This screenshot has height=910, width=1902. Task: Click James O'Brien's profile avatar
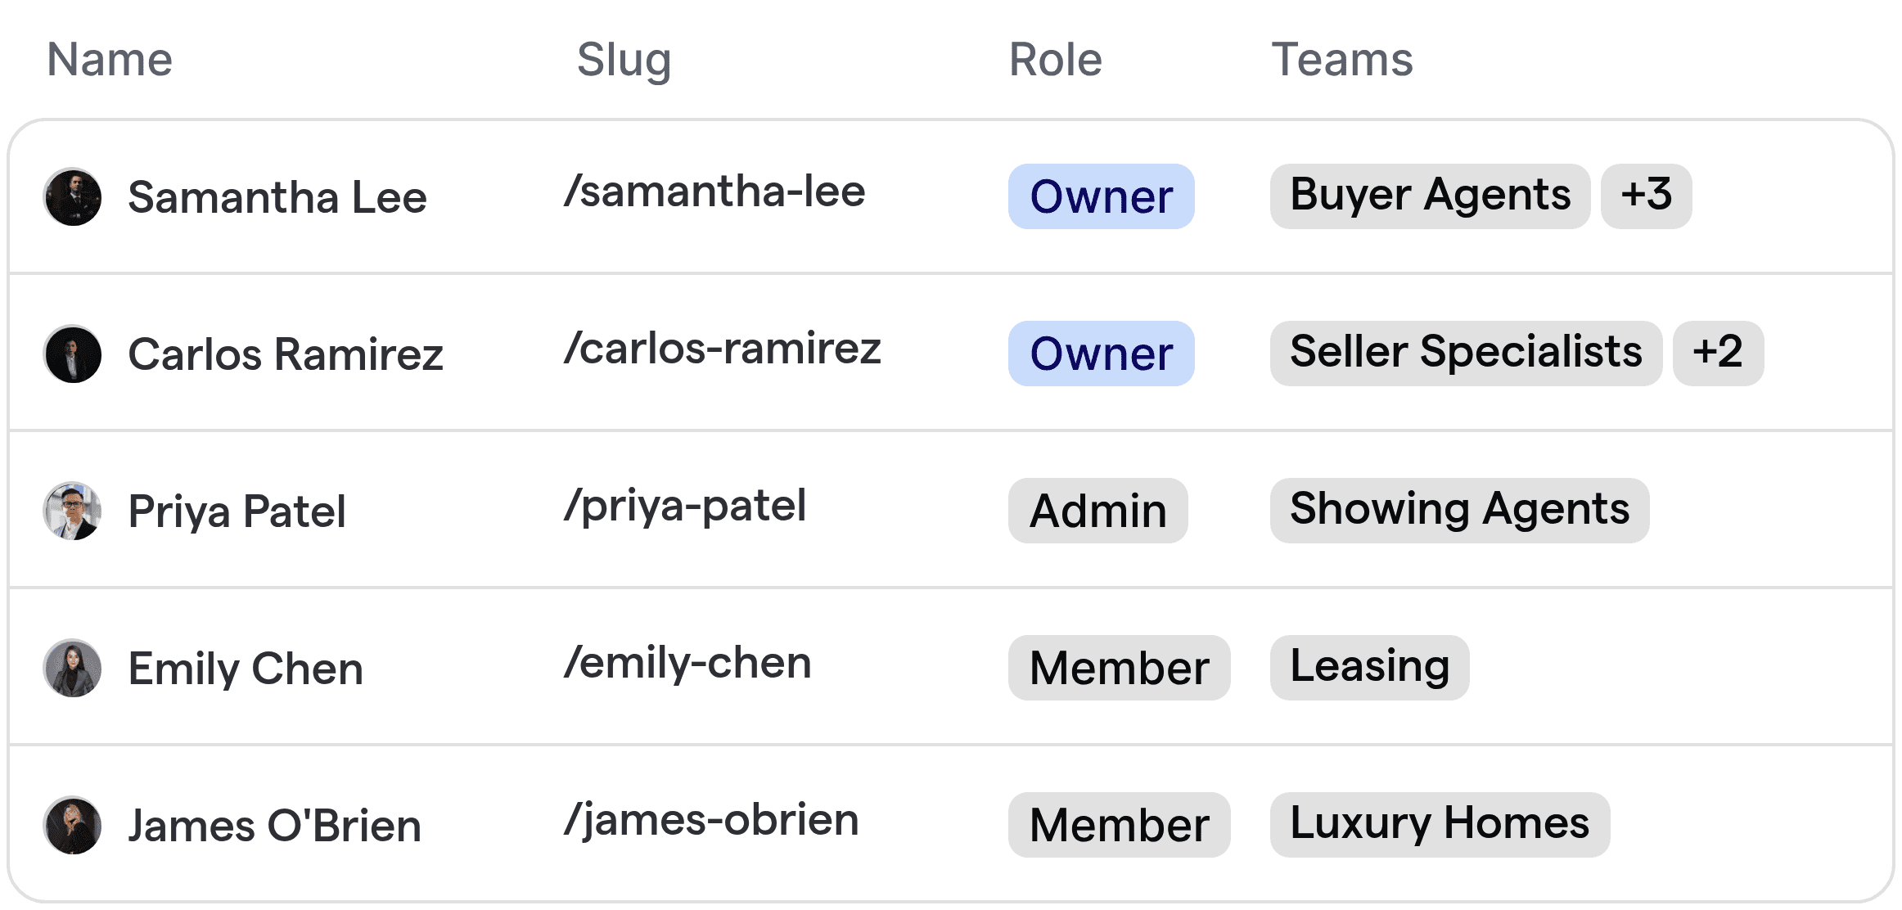[x=73, y=825]
